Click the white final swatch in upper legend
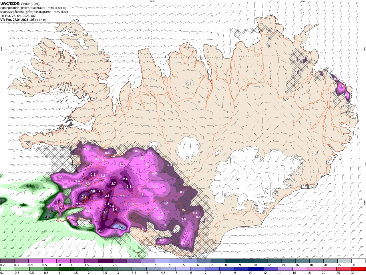The width and height of the screenshot is (366, 275). coord(359,261)
